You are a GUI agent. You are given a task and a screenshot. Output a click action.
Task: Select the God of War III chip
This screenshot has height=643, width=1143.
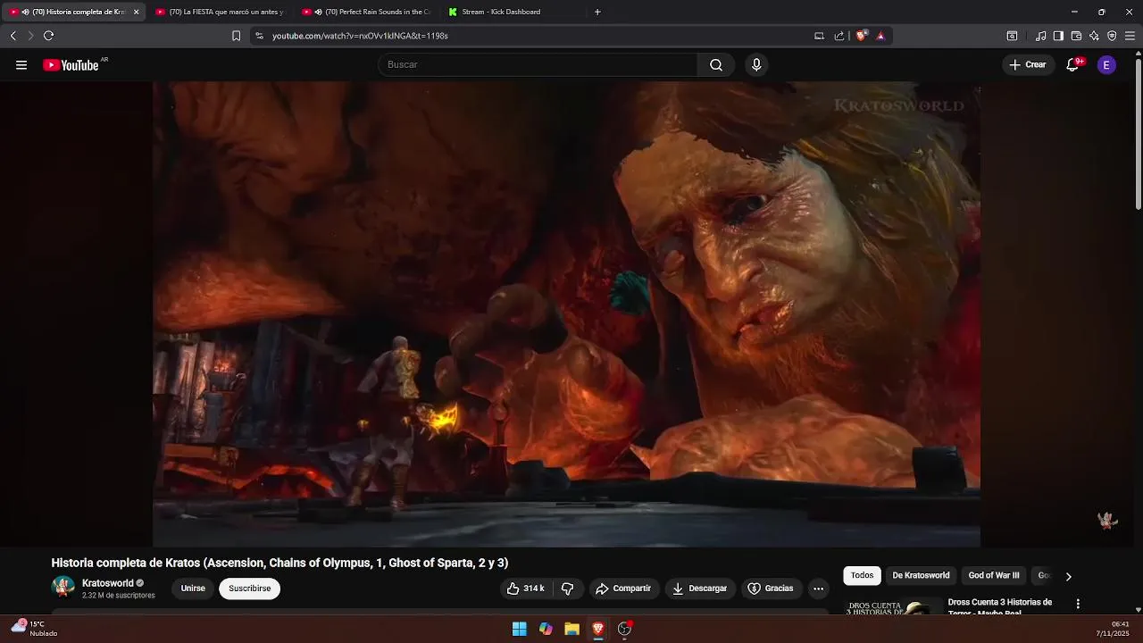pyautogui.click(x=994, y=576)
